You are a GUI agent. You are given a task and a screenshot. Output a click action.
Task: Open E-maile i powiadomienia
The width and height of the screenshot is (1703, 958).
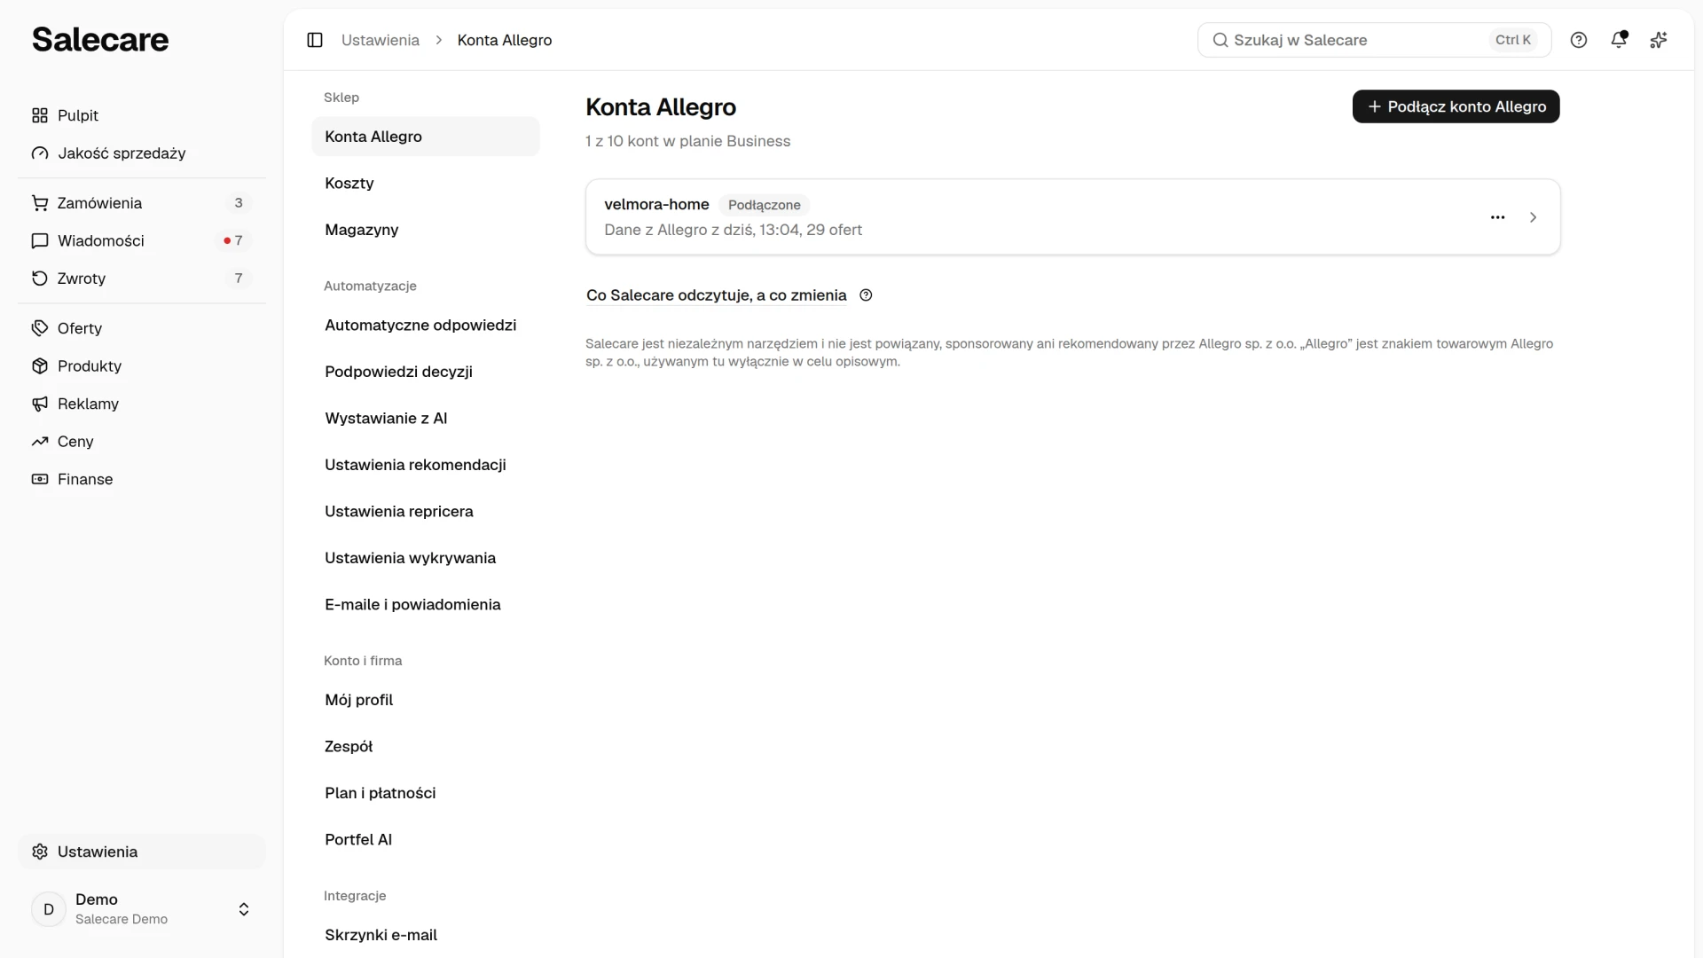[426, 604]
